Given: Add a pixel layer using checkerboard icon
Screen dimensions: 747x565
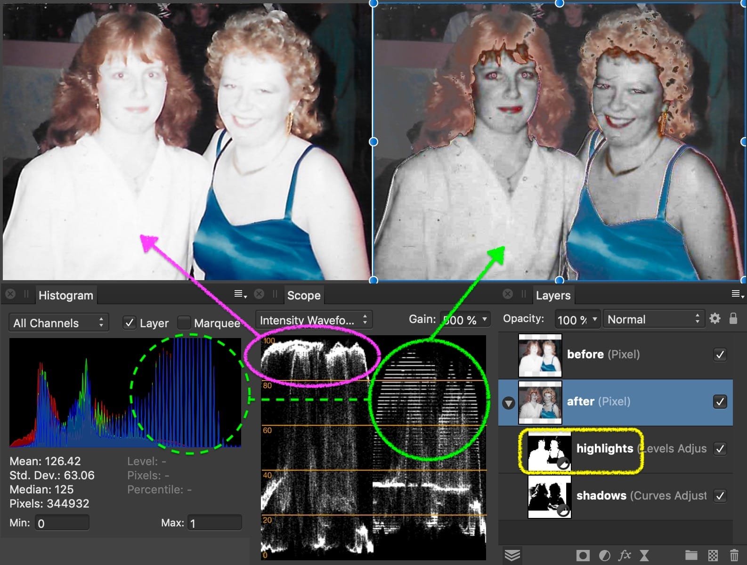Looking at the screenshot, I should (713, 556).
